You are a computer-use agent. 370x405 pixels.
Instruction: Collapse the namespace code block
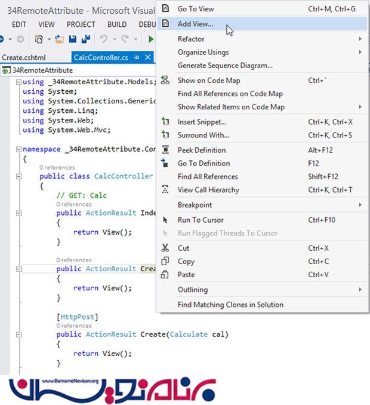pos(18,149)
